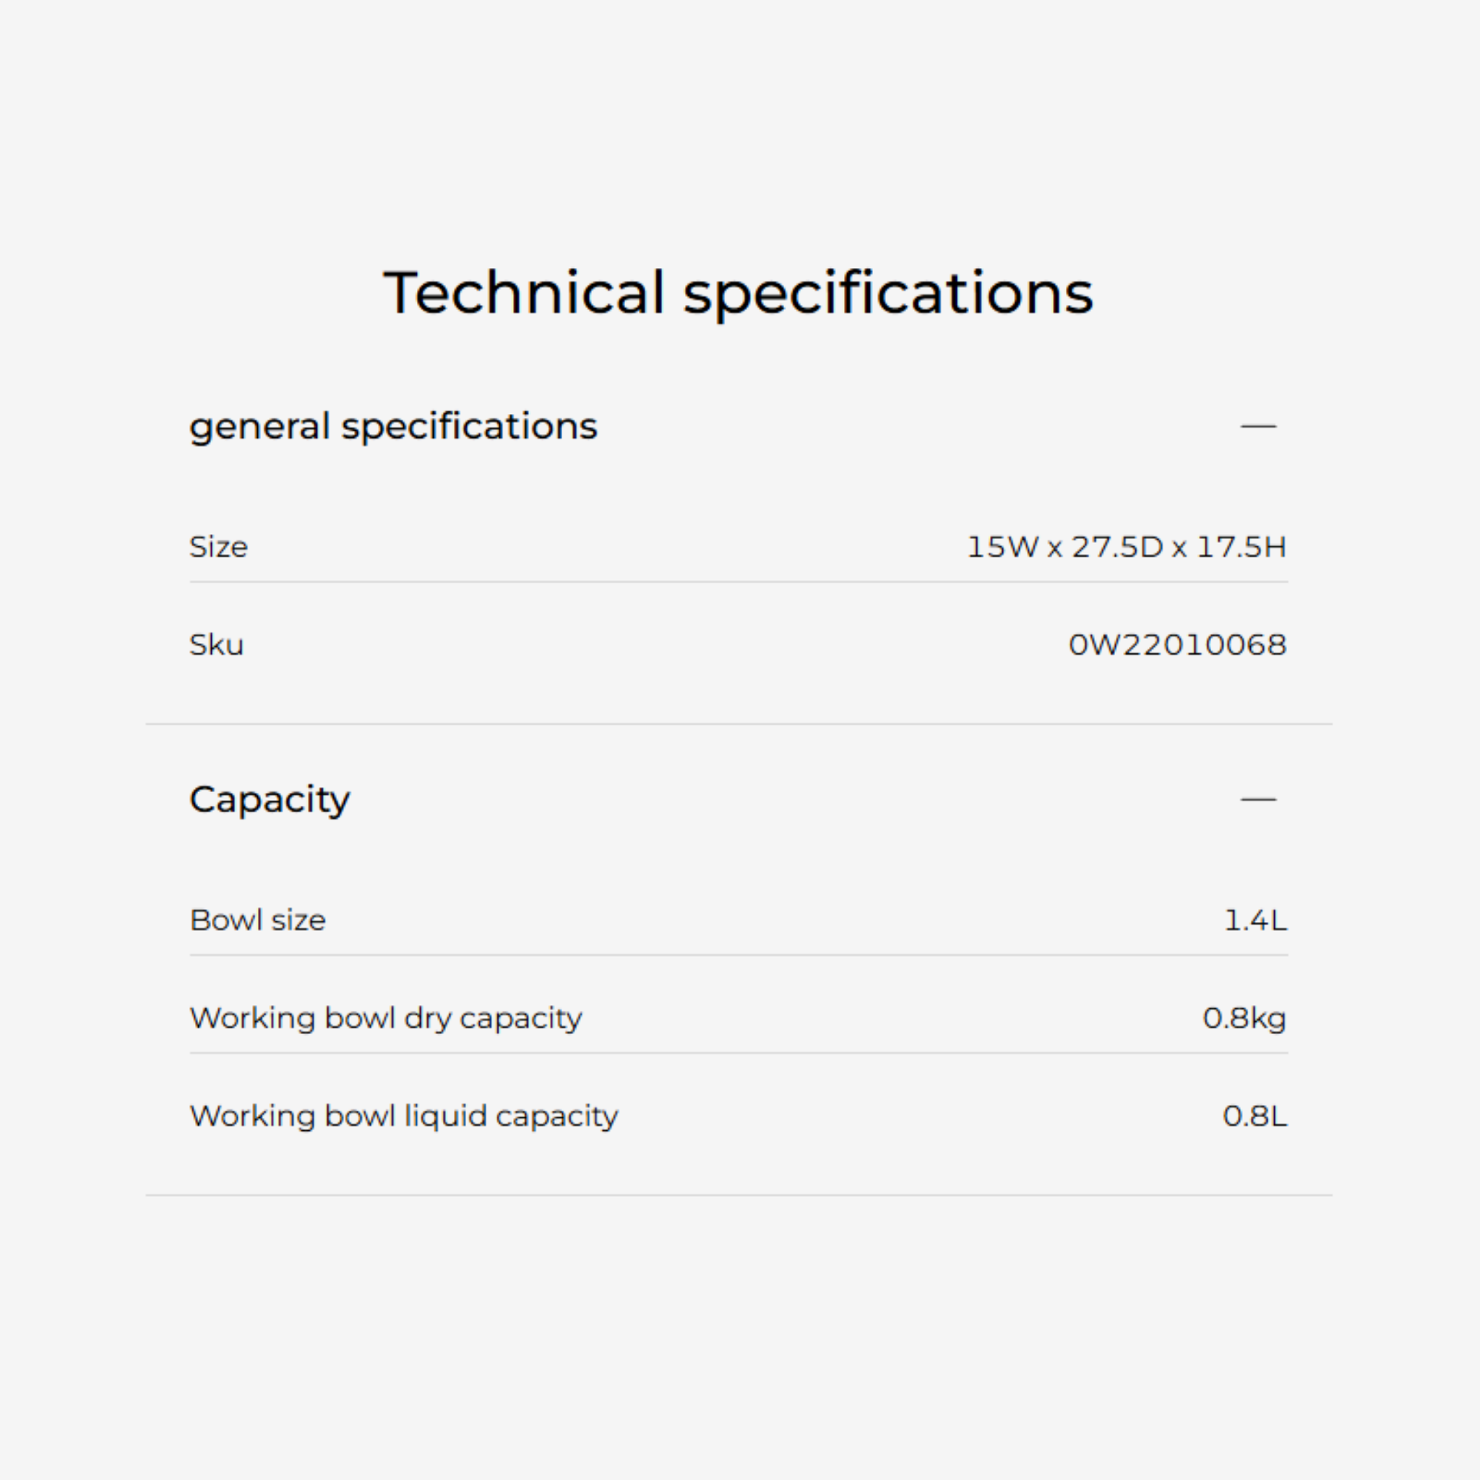Select the Working bowl liquid capacity label
Image resolution: width=1480 pixels, height=1480 pixels.
[x=404, y=1116]
